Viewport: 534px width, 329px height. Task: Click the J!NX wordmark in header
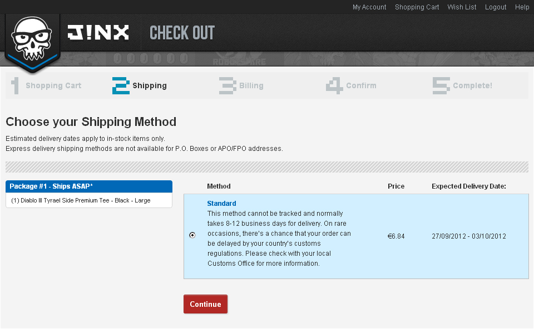98,33
